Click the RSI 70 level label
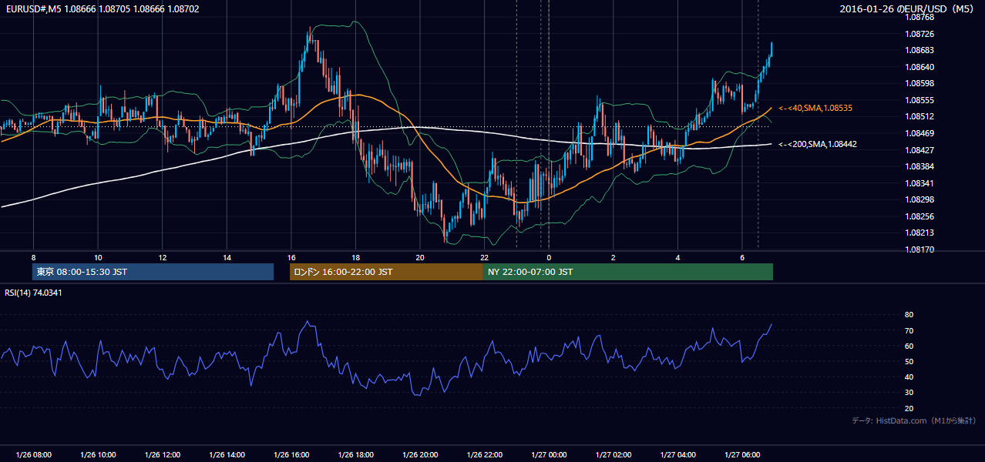Screen dimensions: 985x462 pyautogui.click(x=909, y=330)
